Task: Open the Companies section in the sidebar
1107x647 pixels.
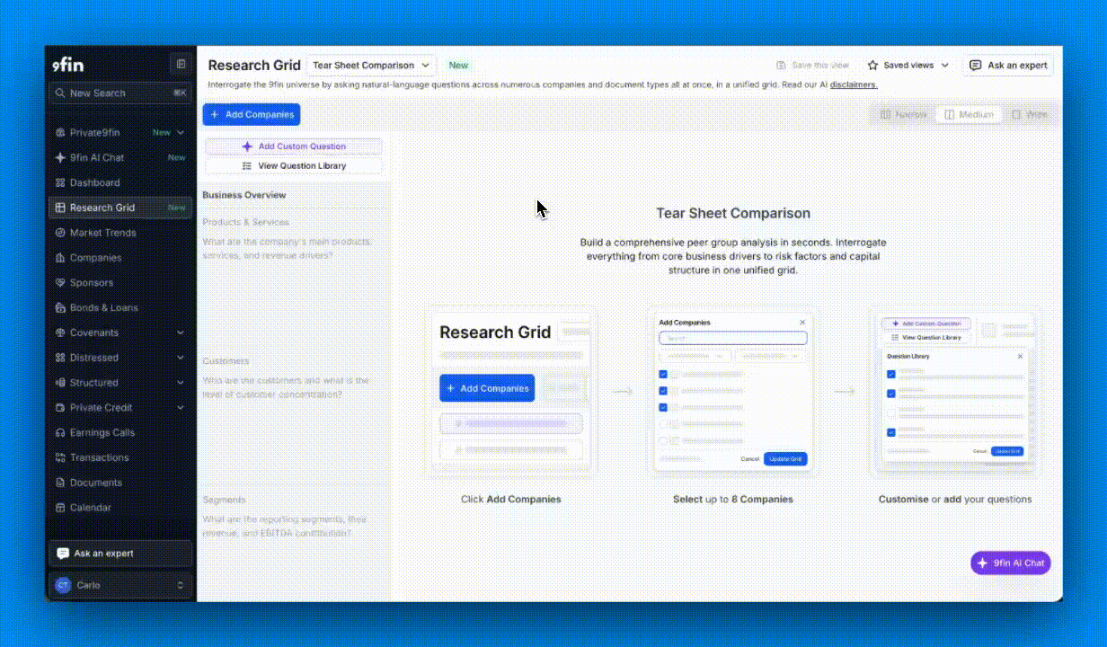Action: [x=120, y=258]
